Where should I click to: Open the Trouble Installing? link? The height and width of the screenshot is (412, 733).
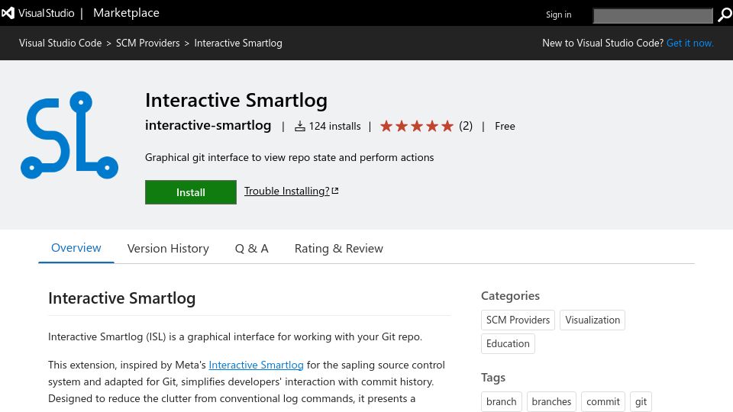click(286, 191)
